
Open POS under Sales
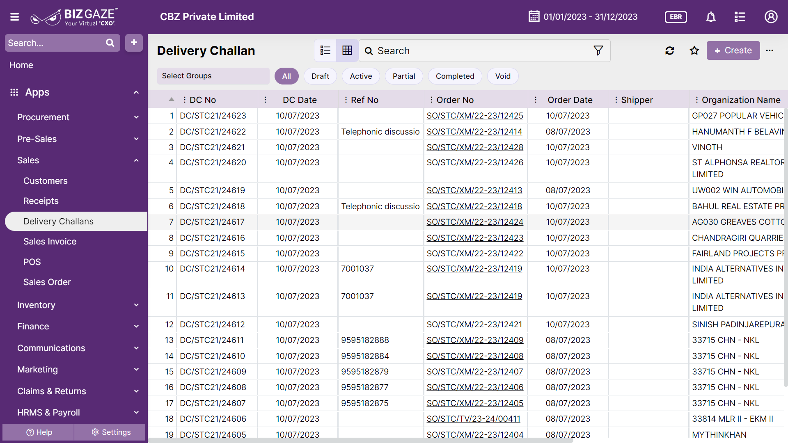click(32, 262)
